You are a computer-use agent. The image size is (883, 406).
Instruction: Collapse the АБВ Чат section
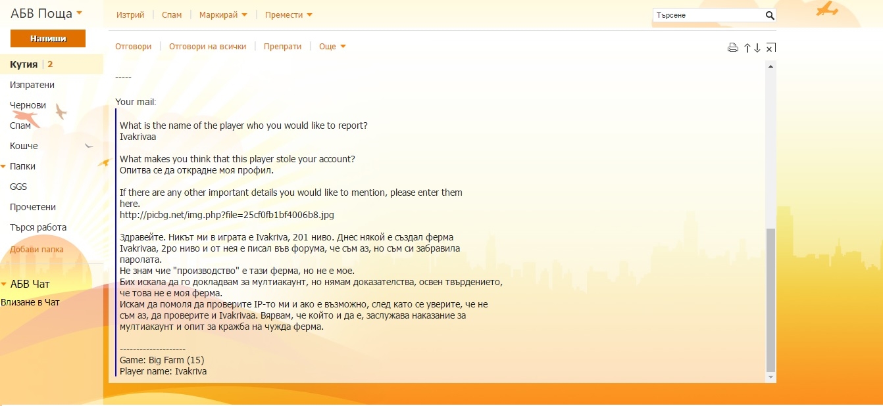click(3, 284)
